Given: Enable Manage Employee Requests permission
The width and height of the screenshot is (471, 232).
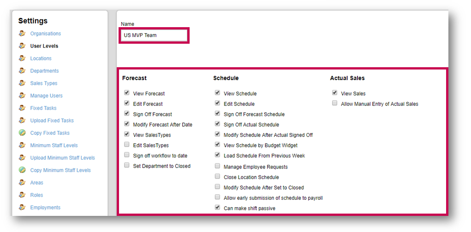Looking at the screenshot, I should (217, 166).
